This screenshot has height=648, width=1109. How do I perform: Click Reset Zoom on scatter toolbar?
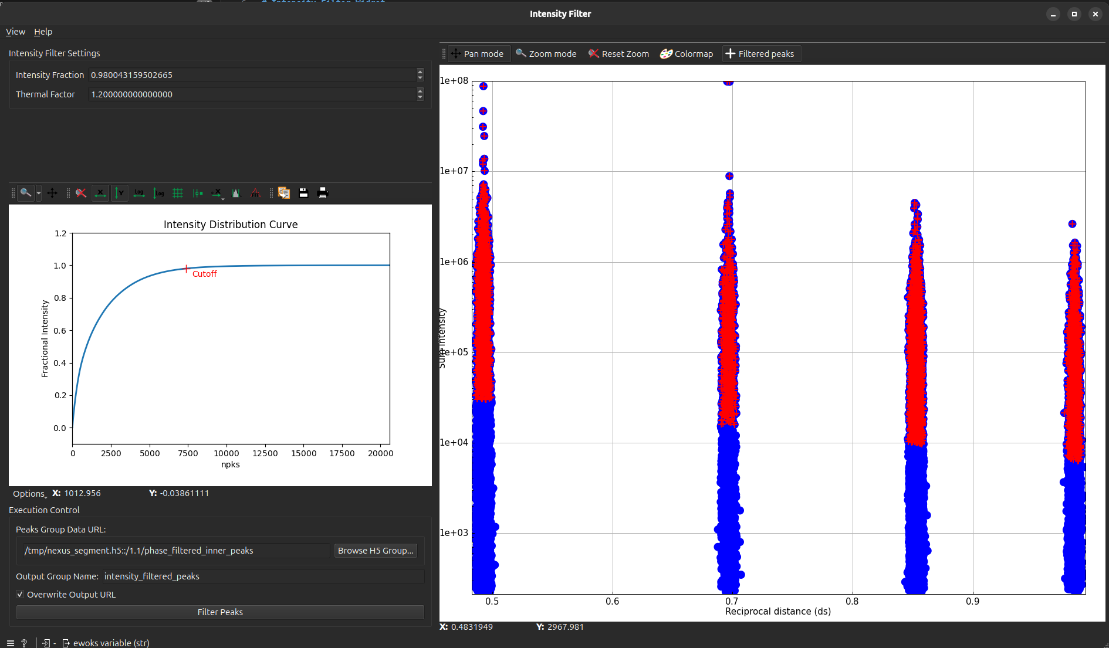click(x=618, y=54)
